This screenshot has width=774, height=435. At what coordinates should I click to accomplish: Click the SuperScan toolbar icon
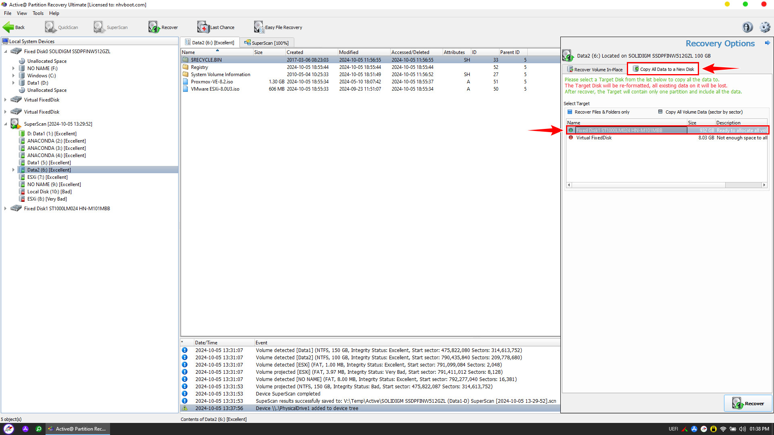(x=99, y=27)
